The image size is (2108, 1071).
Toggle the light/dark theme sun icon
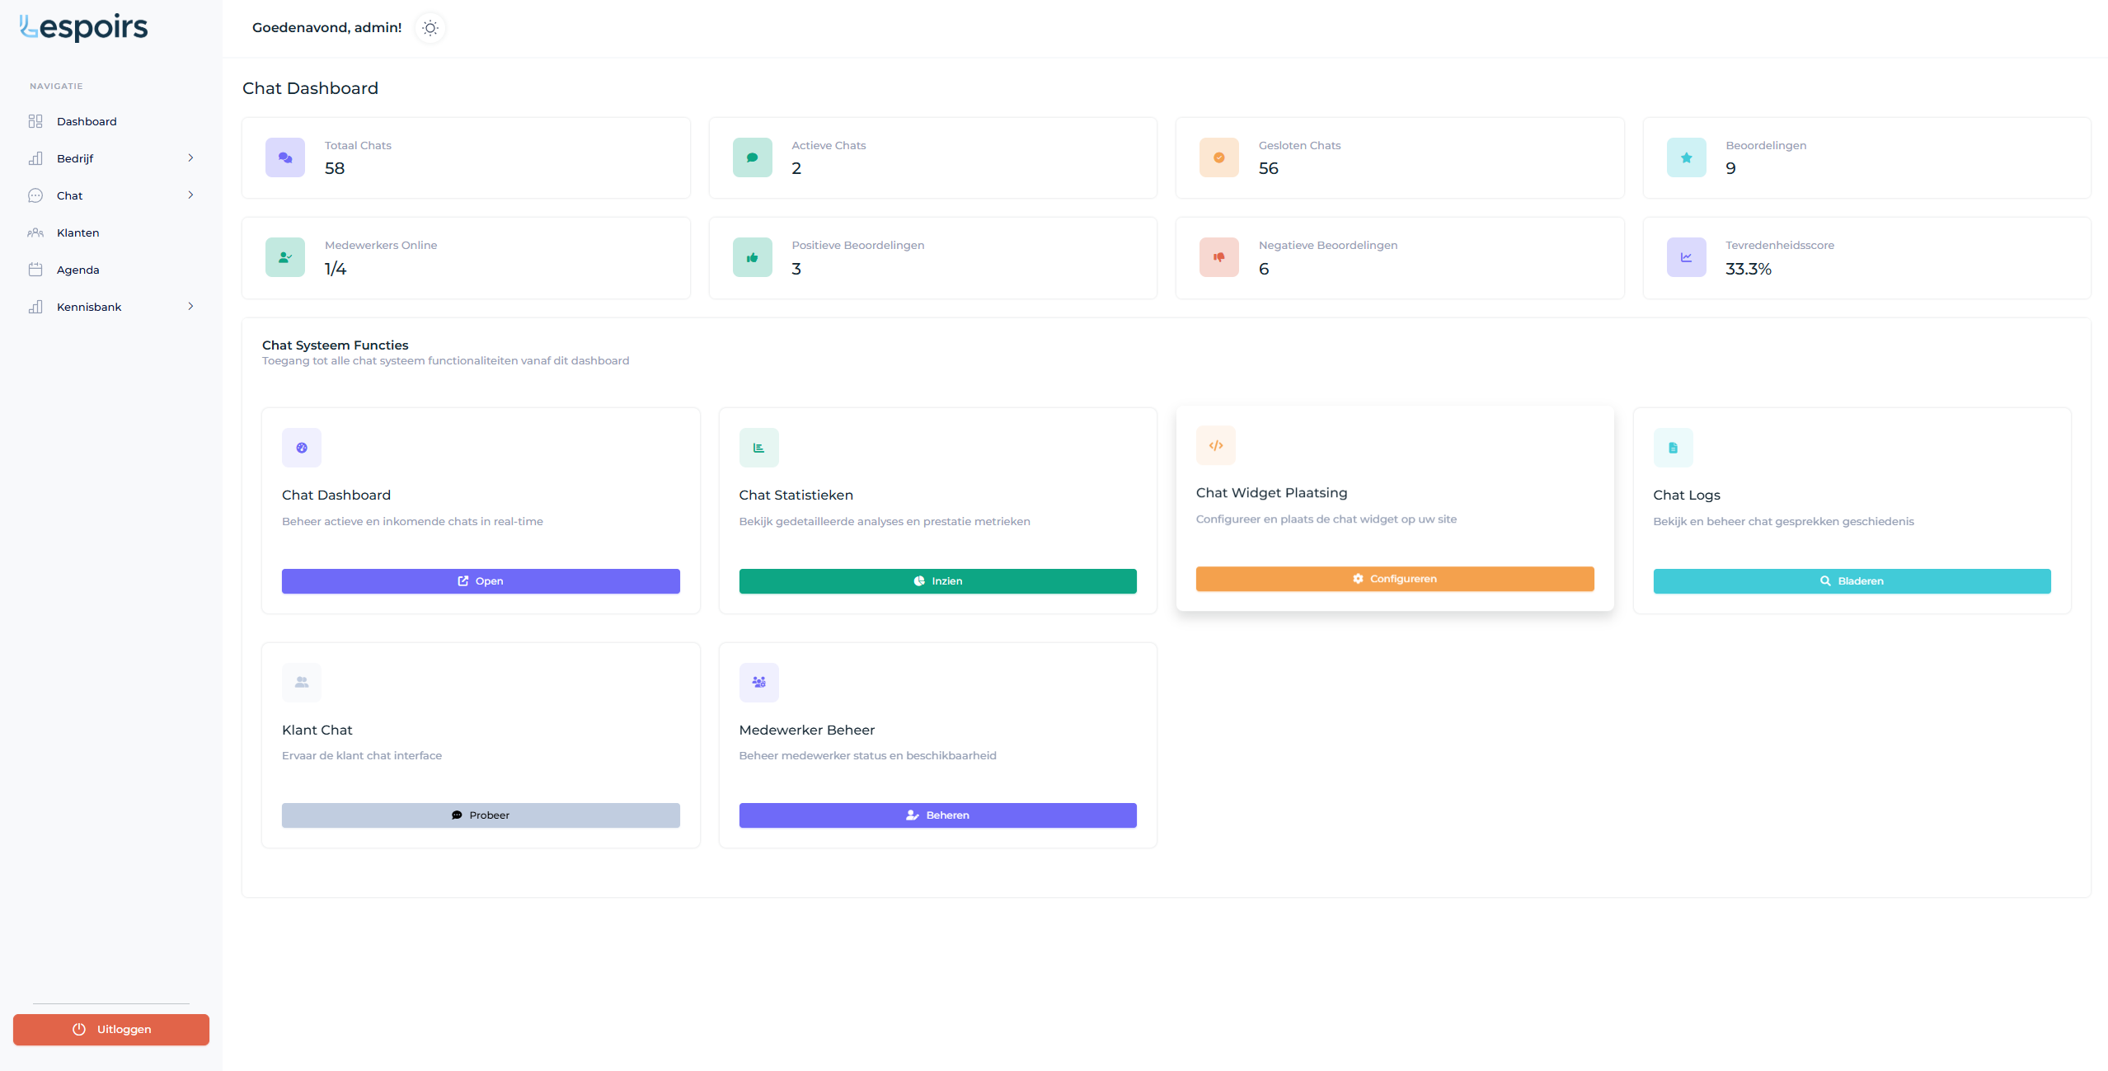tap(430, 28)
